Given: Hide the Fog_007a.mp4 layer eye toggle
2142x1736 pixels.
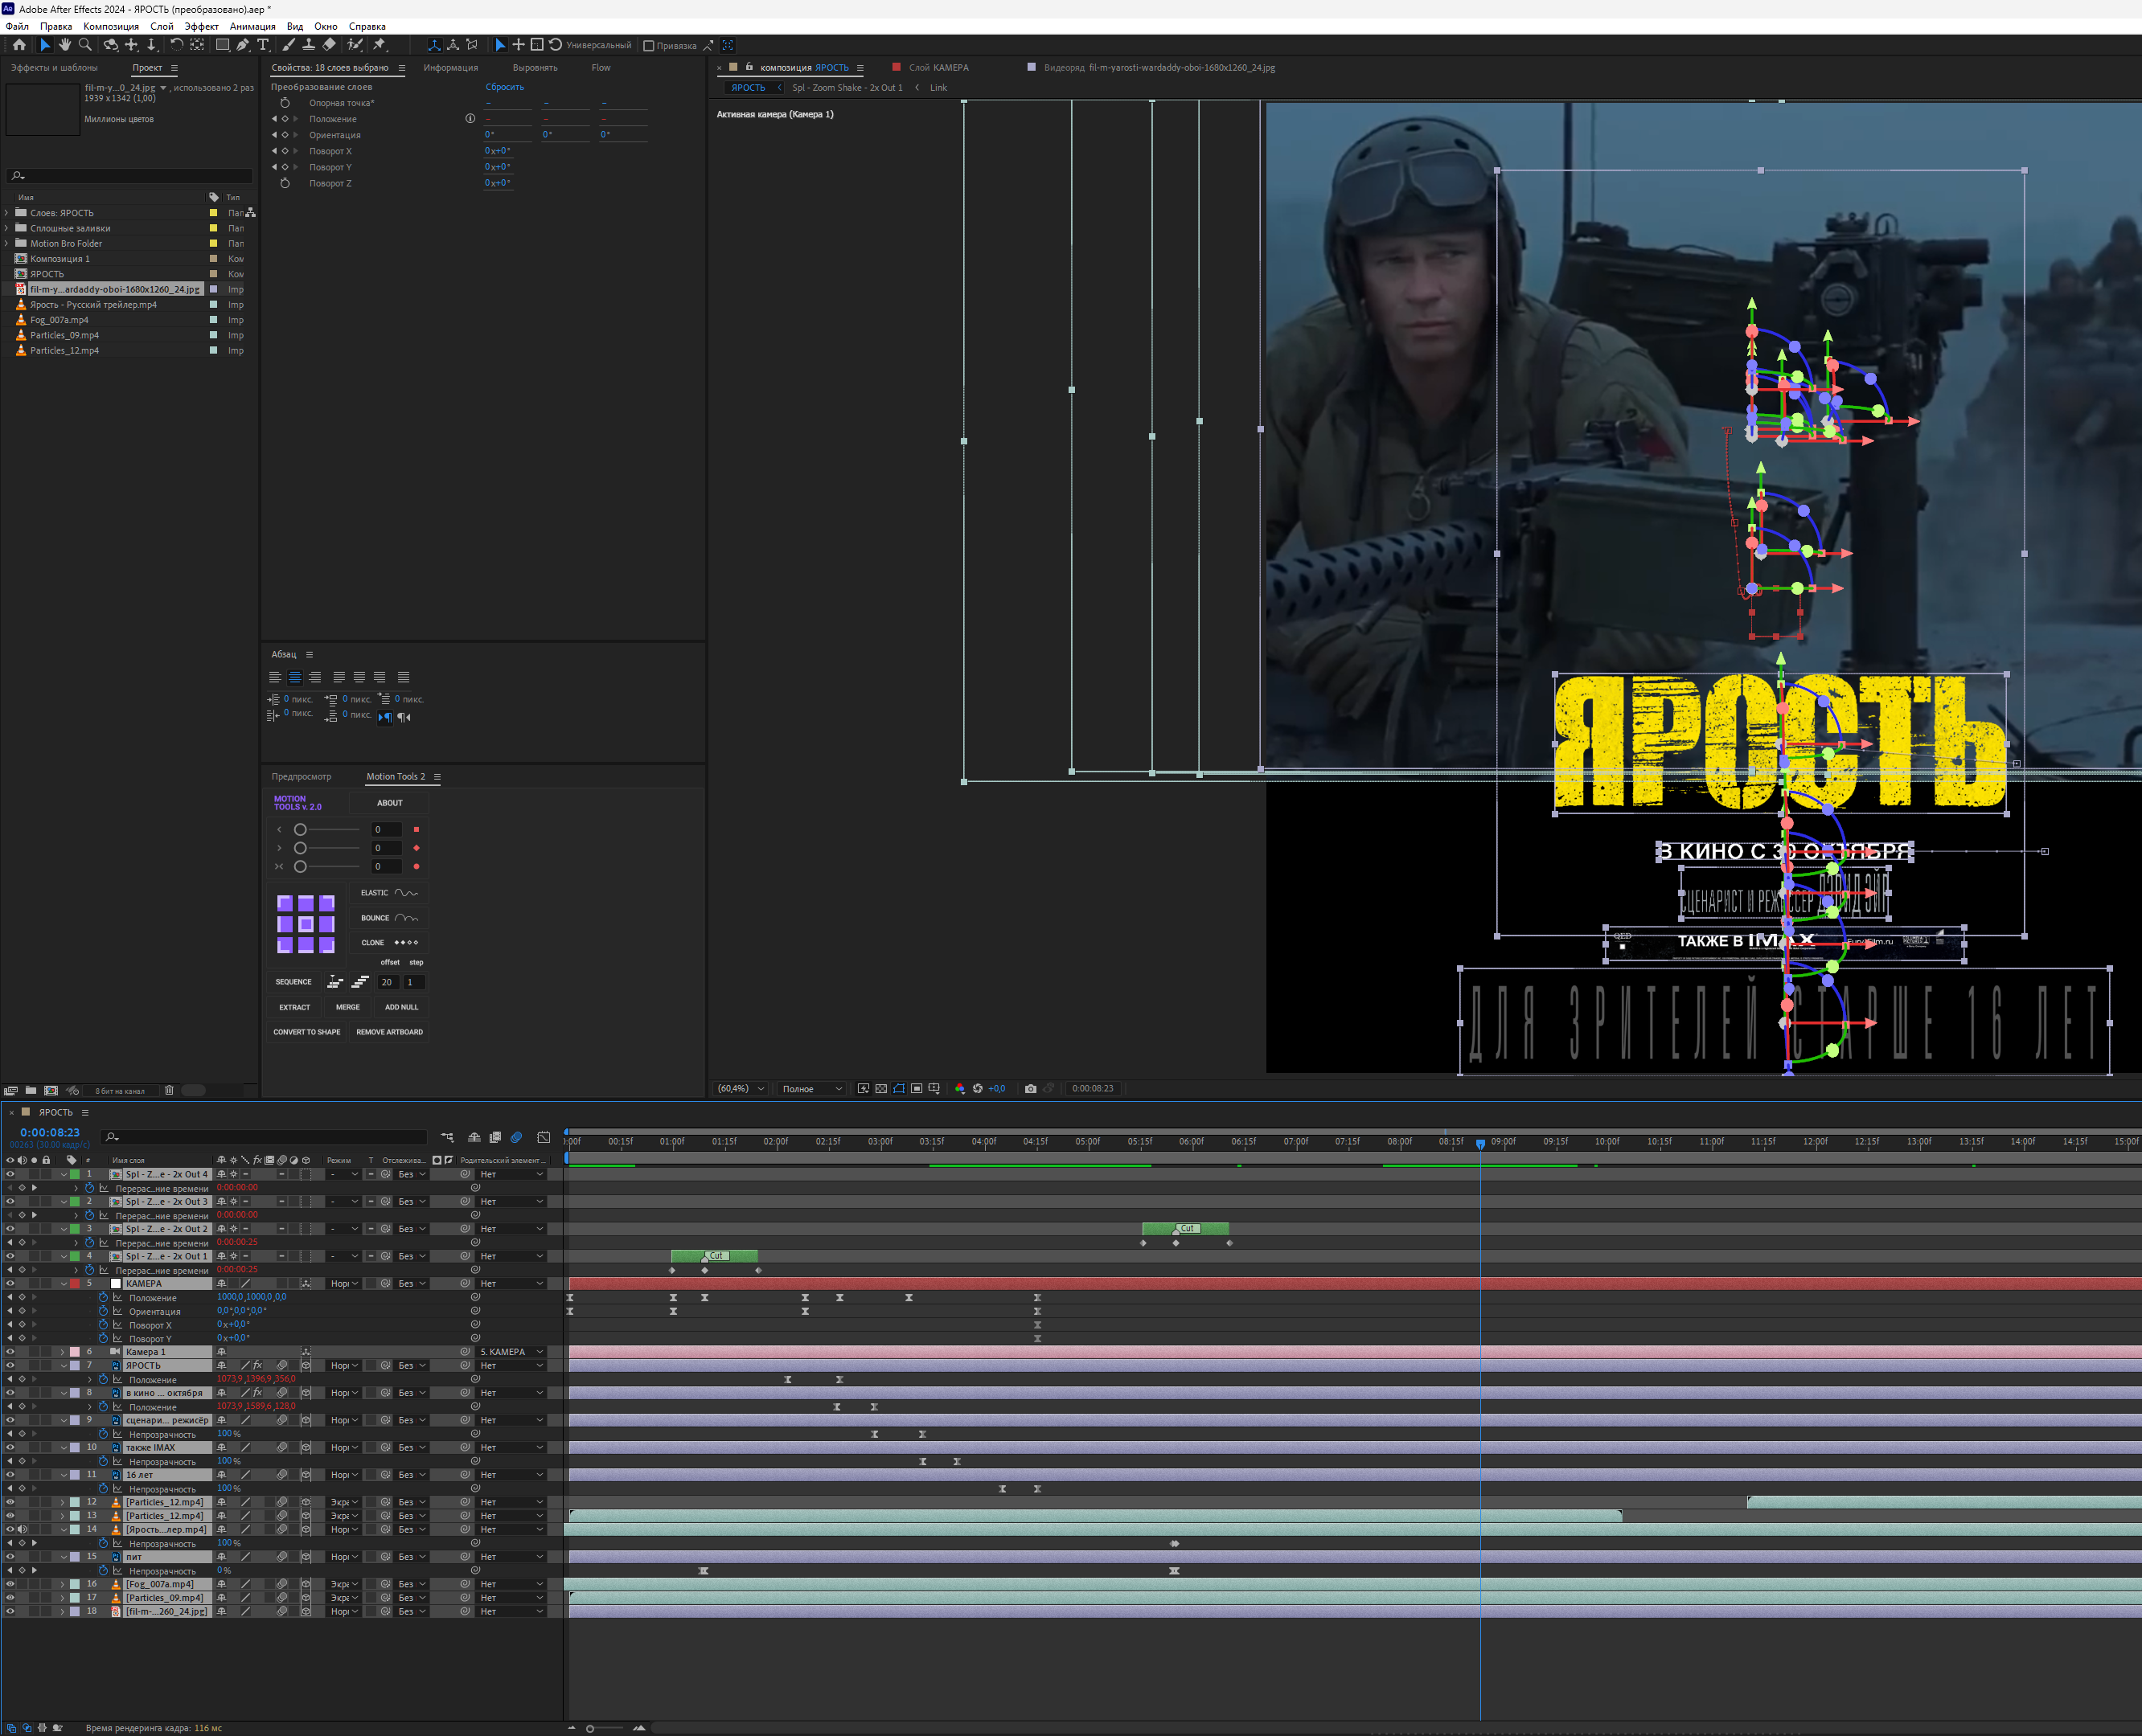Looking at the screenshot, I should coord(10,1584).
